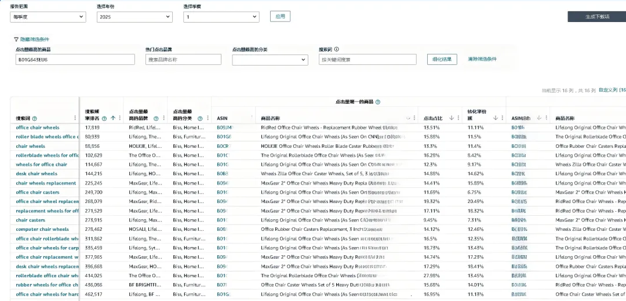Screen dimensions: 626x301
Task: Click brand cell 'HOSALI, Lifel...'
Action: (x=145, y=229)
